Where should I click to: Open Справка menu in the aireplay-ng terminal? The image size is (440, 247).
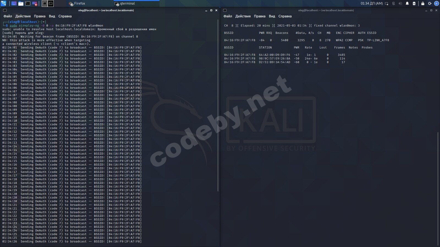click(x=65, y=16)
